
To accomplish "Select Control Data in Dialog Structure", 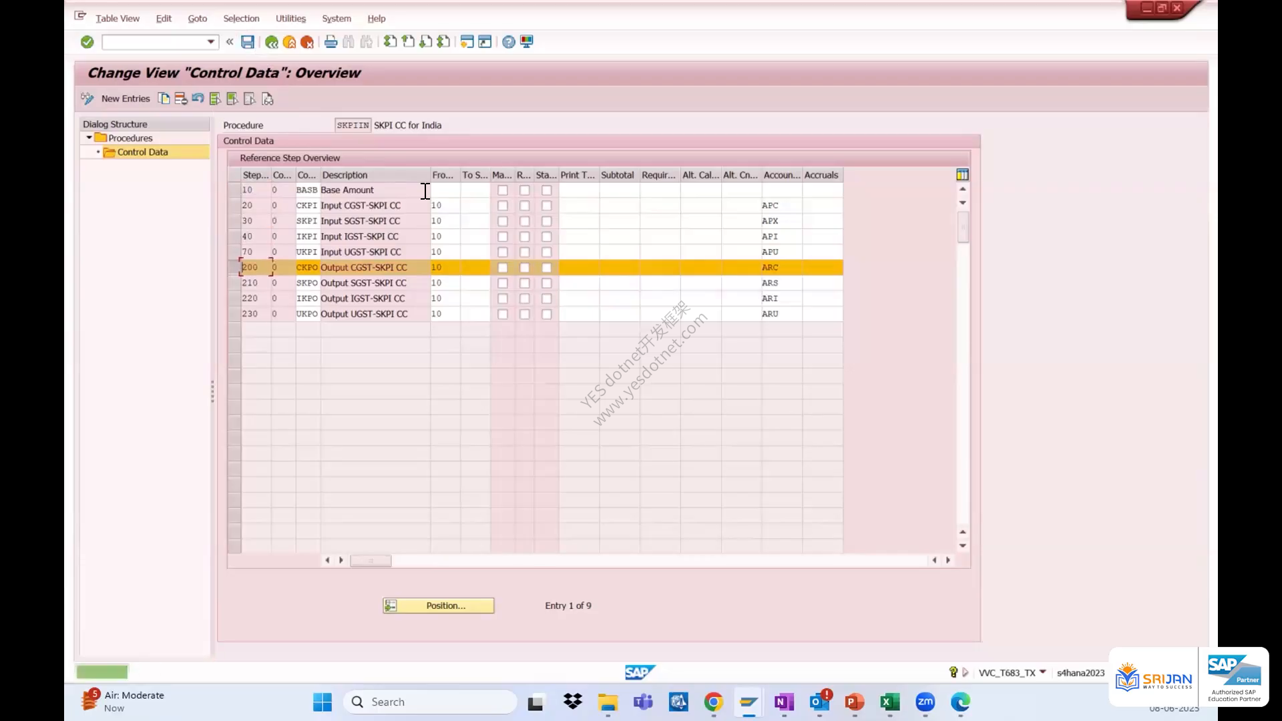I will pyautogui.click(x=142, y=152).
